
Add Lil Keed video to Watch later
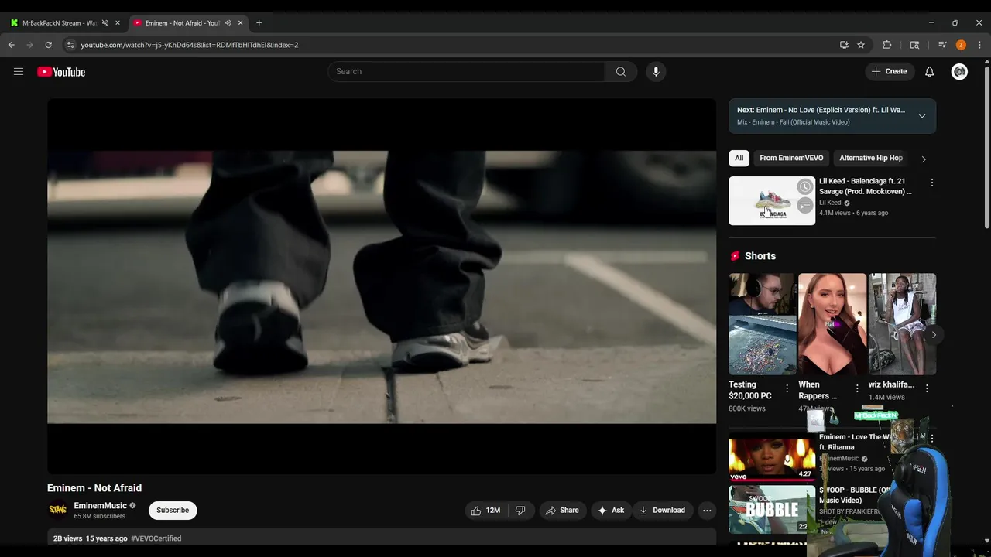[x=805, y=187]
